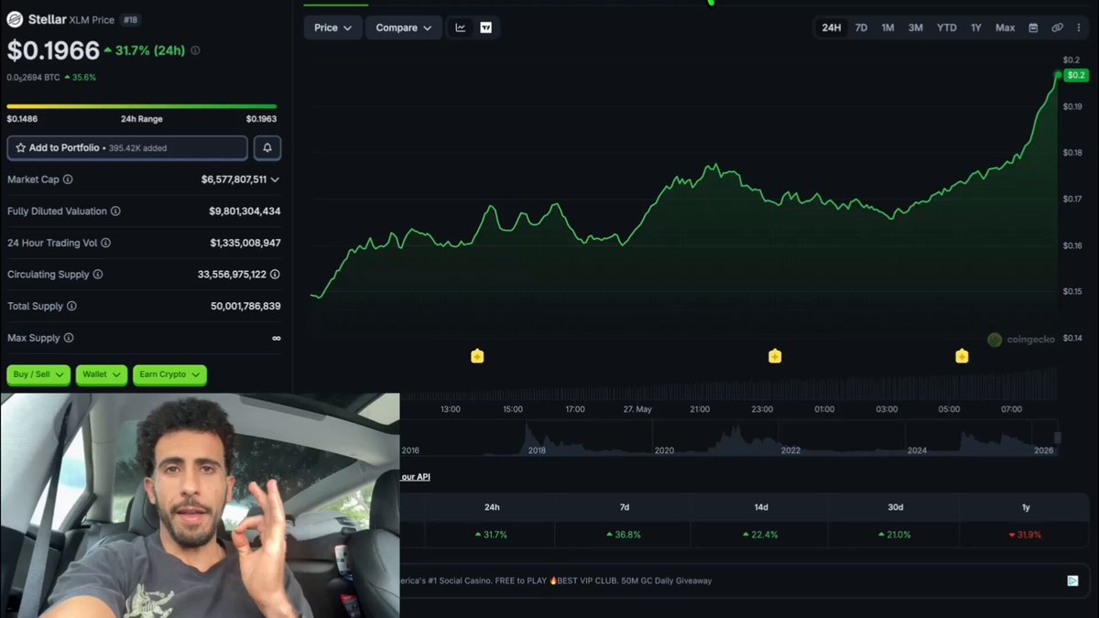The height and width of the screenshot is (618, 1099).
Task: Select the 7D chart range tab
Action: click(x=861, y=27)
